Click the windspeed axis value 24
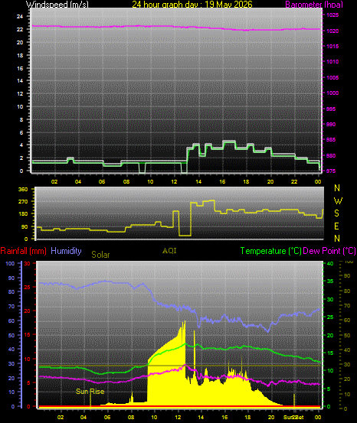This screenshot has width=357, height=423. [20, 17]
